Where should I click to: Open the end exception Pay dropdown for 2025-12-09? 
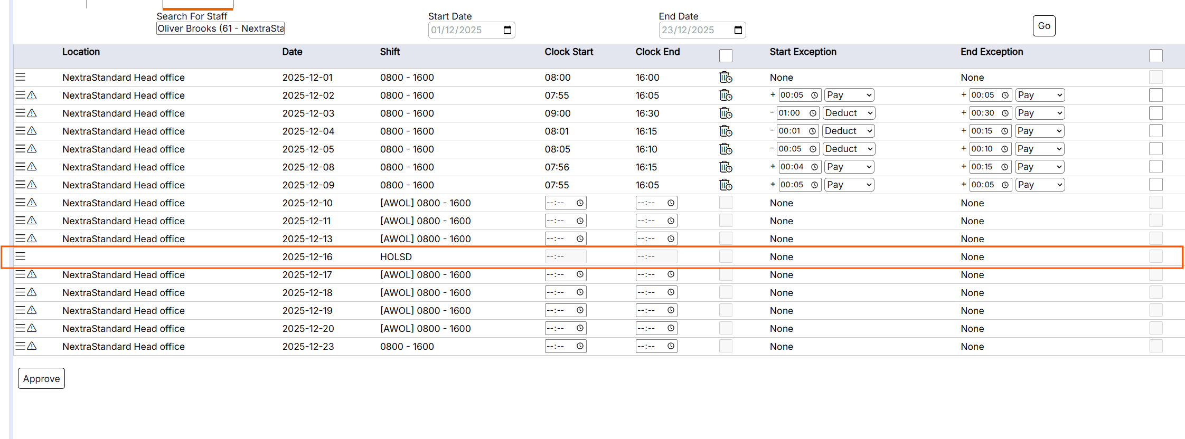1040,185
